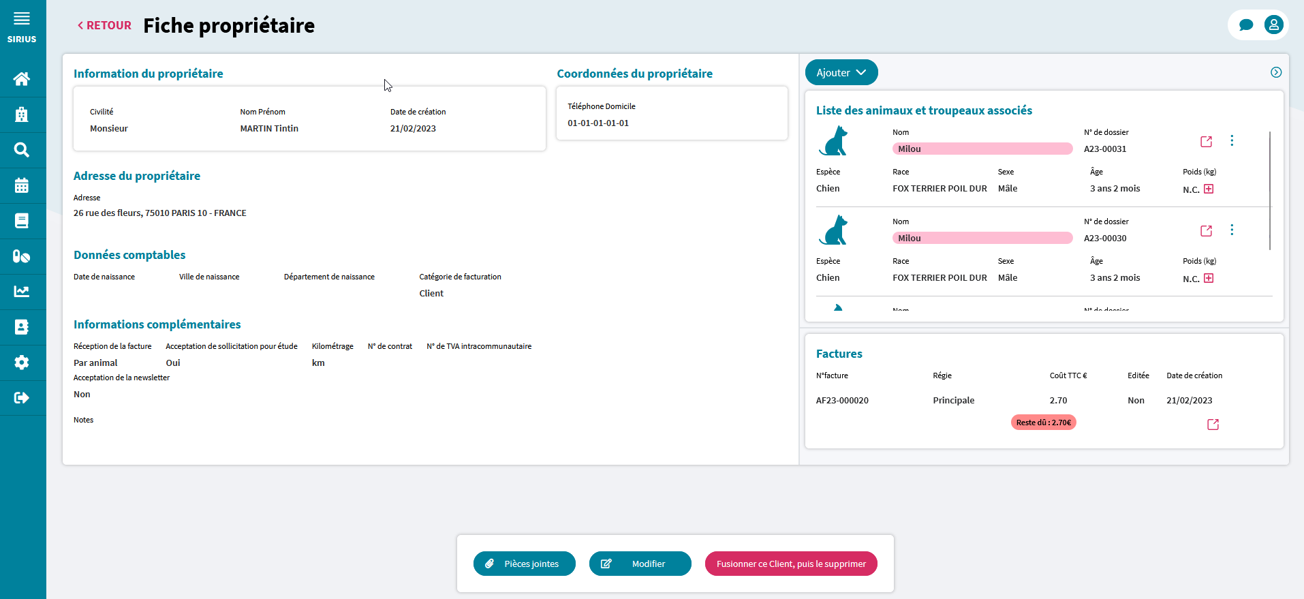
Task: Click invoice creation date 21/02/2023
Action: [x=1190, y=401]
